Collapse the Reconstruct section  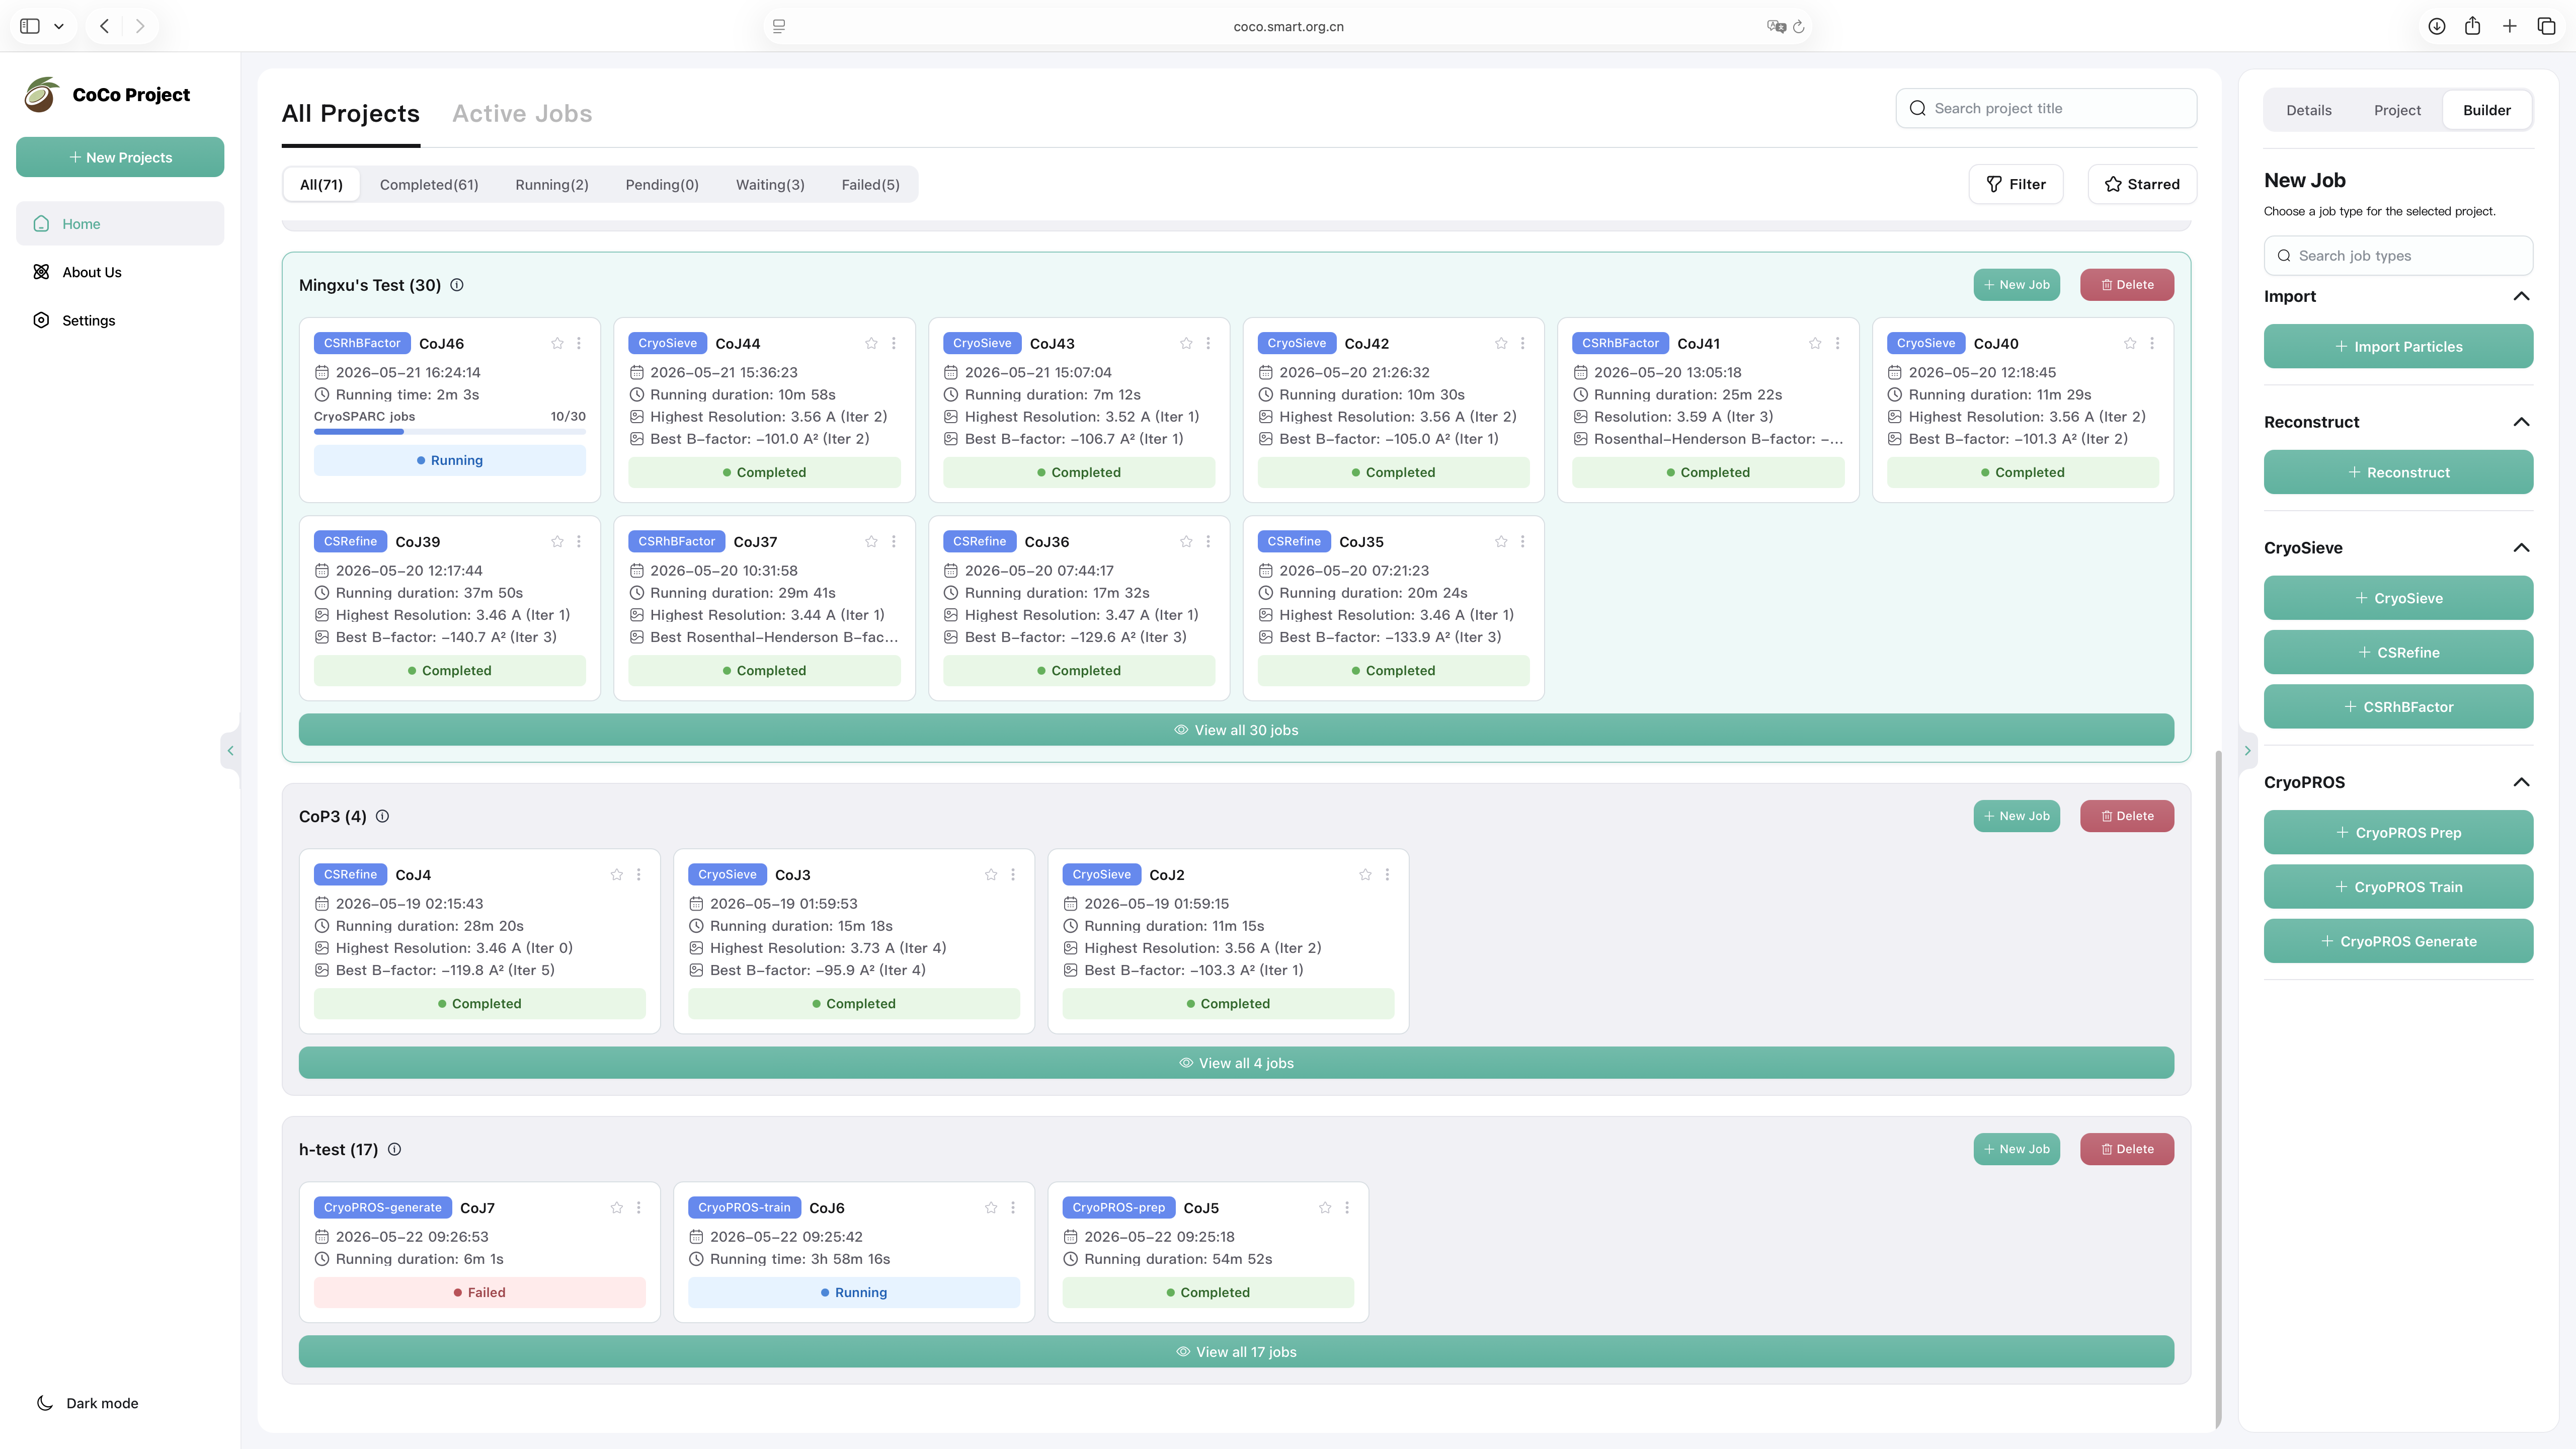pyautogui.click(x=2521, y=422)
